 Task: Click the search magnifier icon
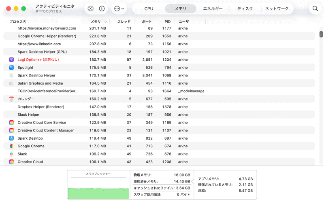[315, 8]
